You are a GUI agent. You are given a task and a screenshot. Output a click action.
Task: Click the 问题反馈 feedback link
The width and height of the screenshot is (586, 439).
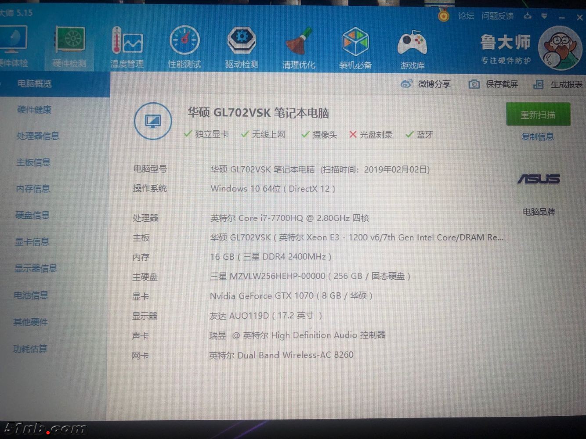[x=497, y=16]
